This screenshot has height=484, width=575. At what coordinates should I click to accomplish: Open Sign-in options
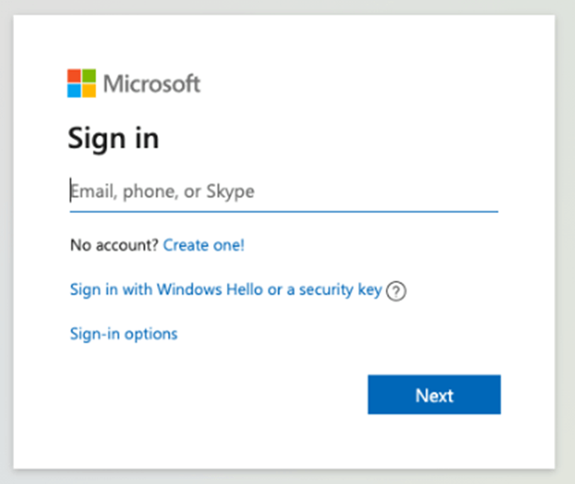tap(124, 334)
